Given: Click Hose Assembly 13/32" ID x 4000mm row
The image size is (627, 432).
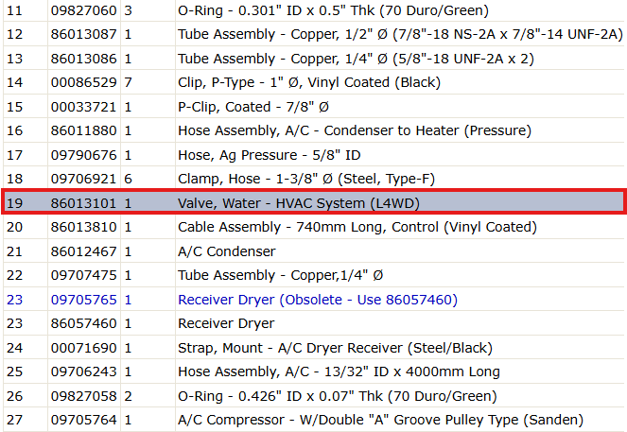Looking at the screenshot, I should click(314, 372).
